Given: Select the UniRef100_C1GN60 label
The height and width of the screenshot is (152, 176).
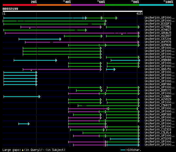Looking at the screenshot, I should [158, 96].
